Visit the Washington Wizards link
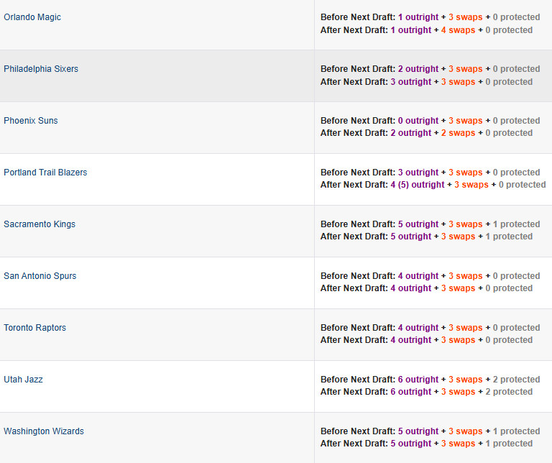The image size is (552, 463). (x=44, y=431)
